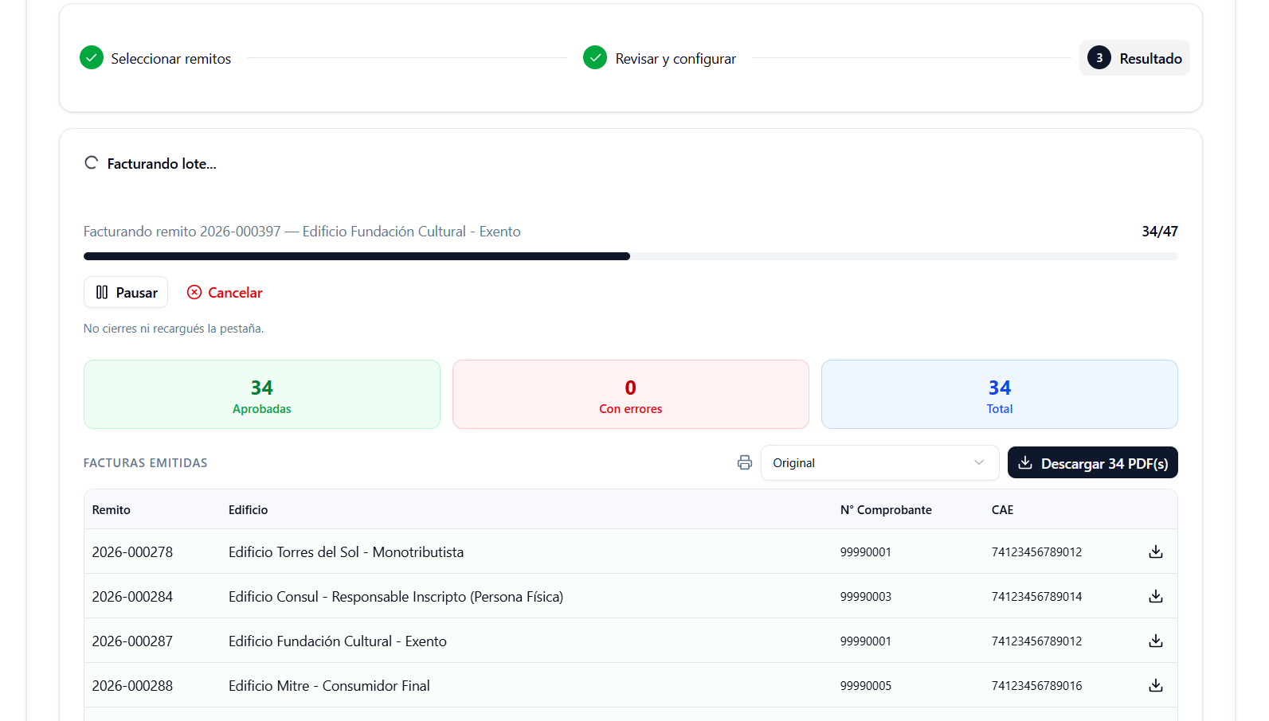
Task: Download invoice PDF for remito 2026-000287
Action: 1156,641
